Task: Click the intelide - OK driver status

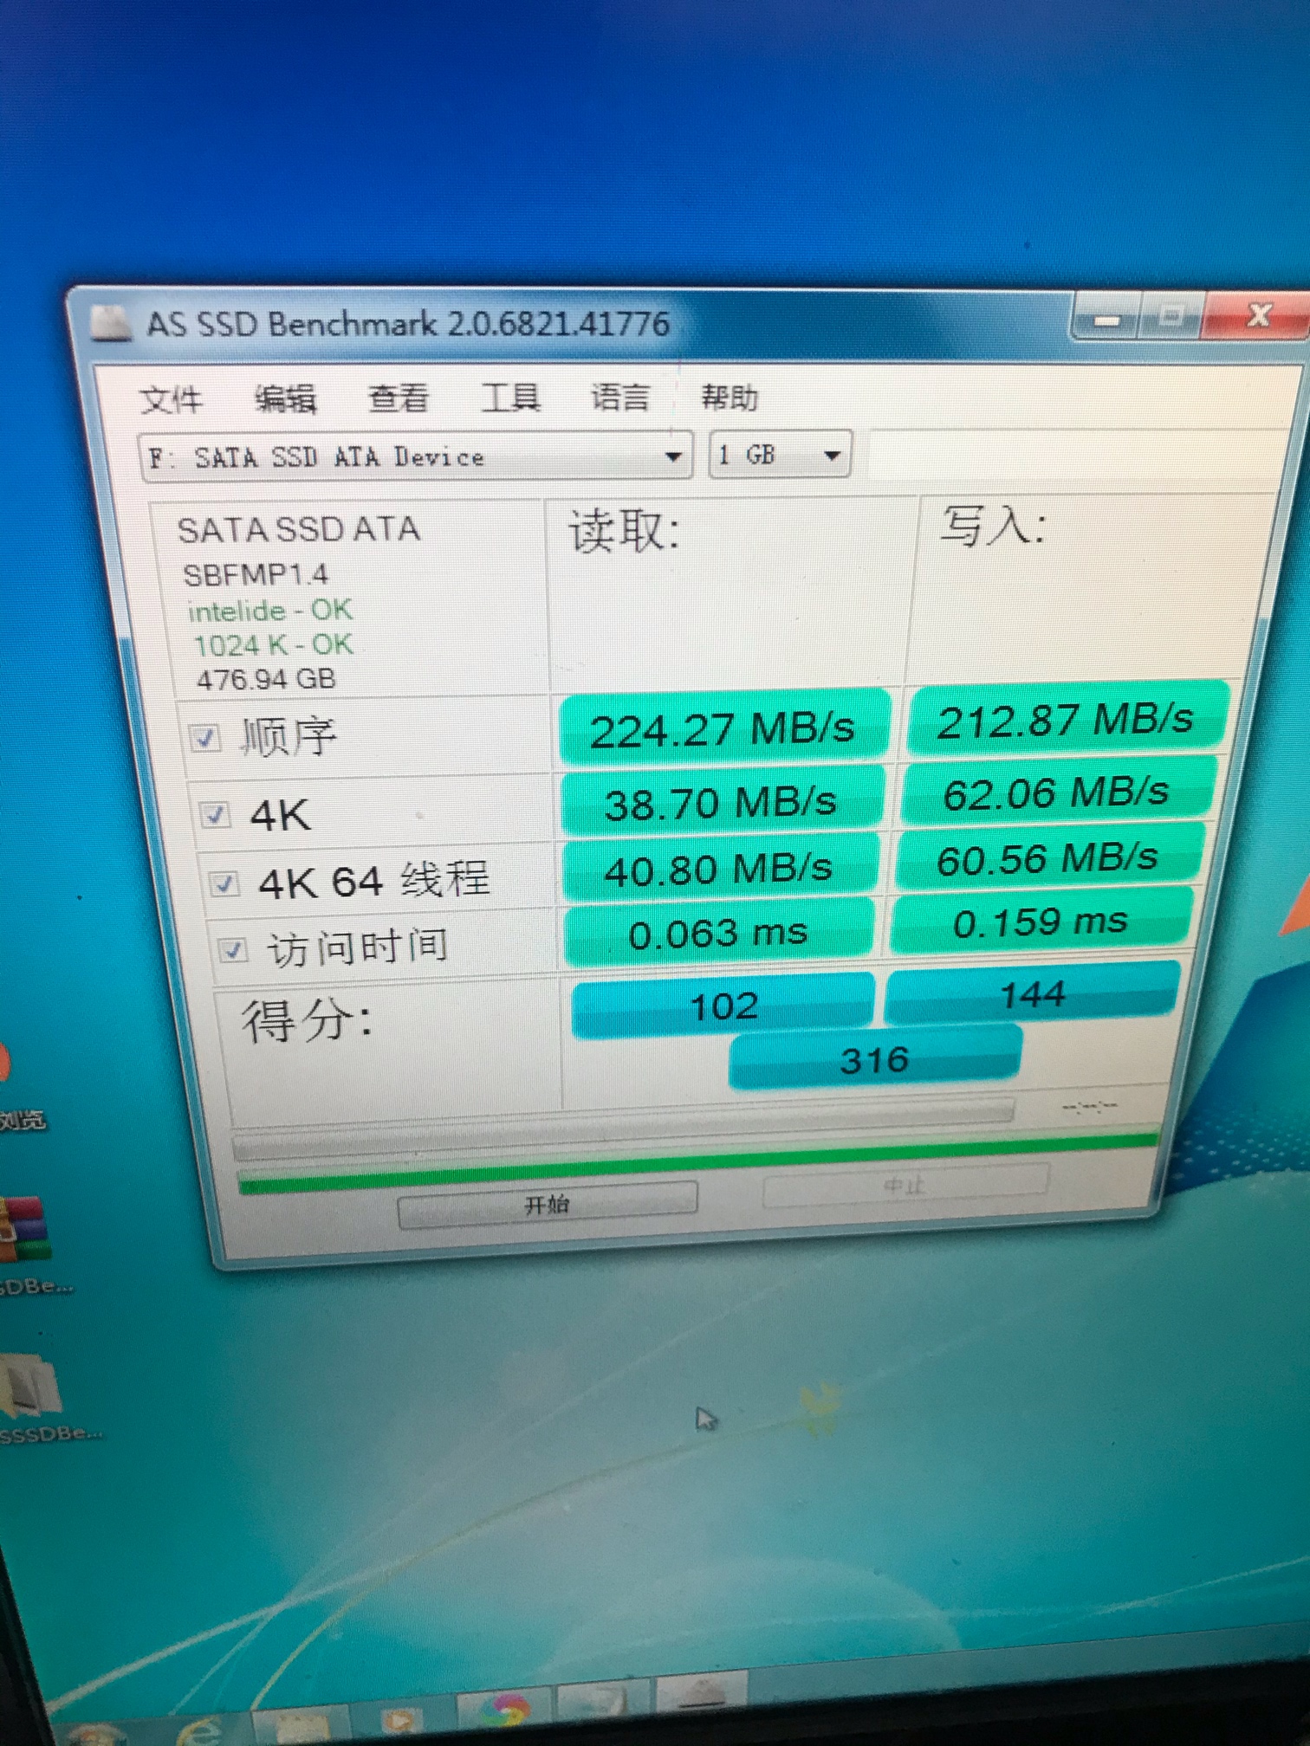Action: (x=270, y=611)
